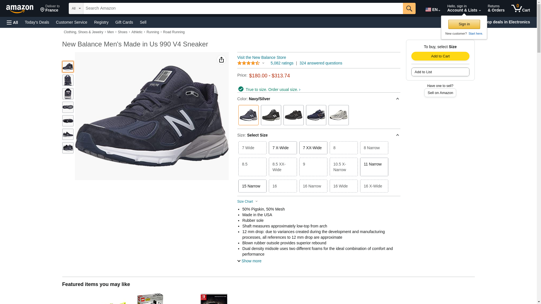This screenshot has width=541, height=304.
Task: Click the share icon on product image
Action: pos(221,60)
